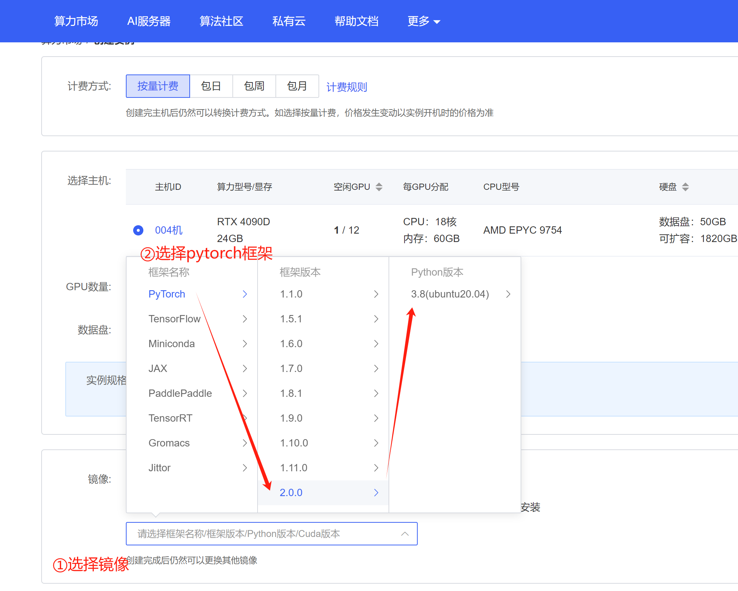Image resolution: width=738 pixels, height=591 pixels.
Task: Select 包周 billing option
Action: pyautogui.click(x=254, y=86)
